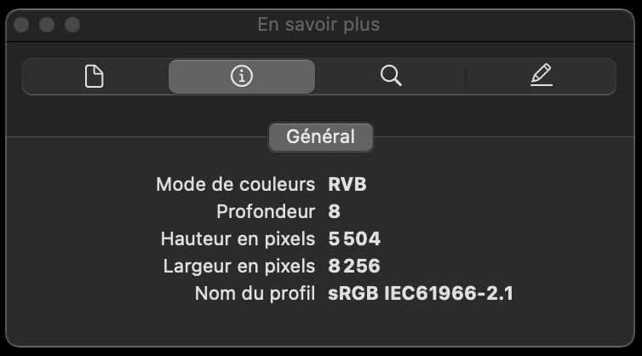Click the depth value 8

[334, 212]
